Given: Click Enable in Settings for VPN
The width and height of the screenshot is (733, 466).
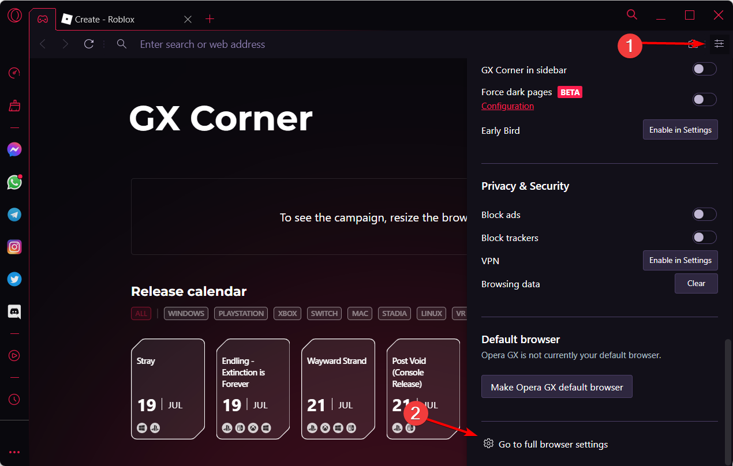Looking at the screenshot, I should point(680,260).
